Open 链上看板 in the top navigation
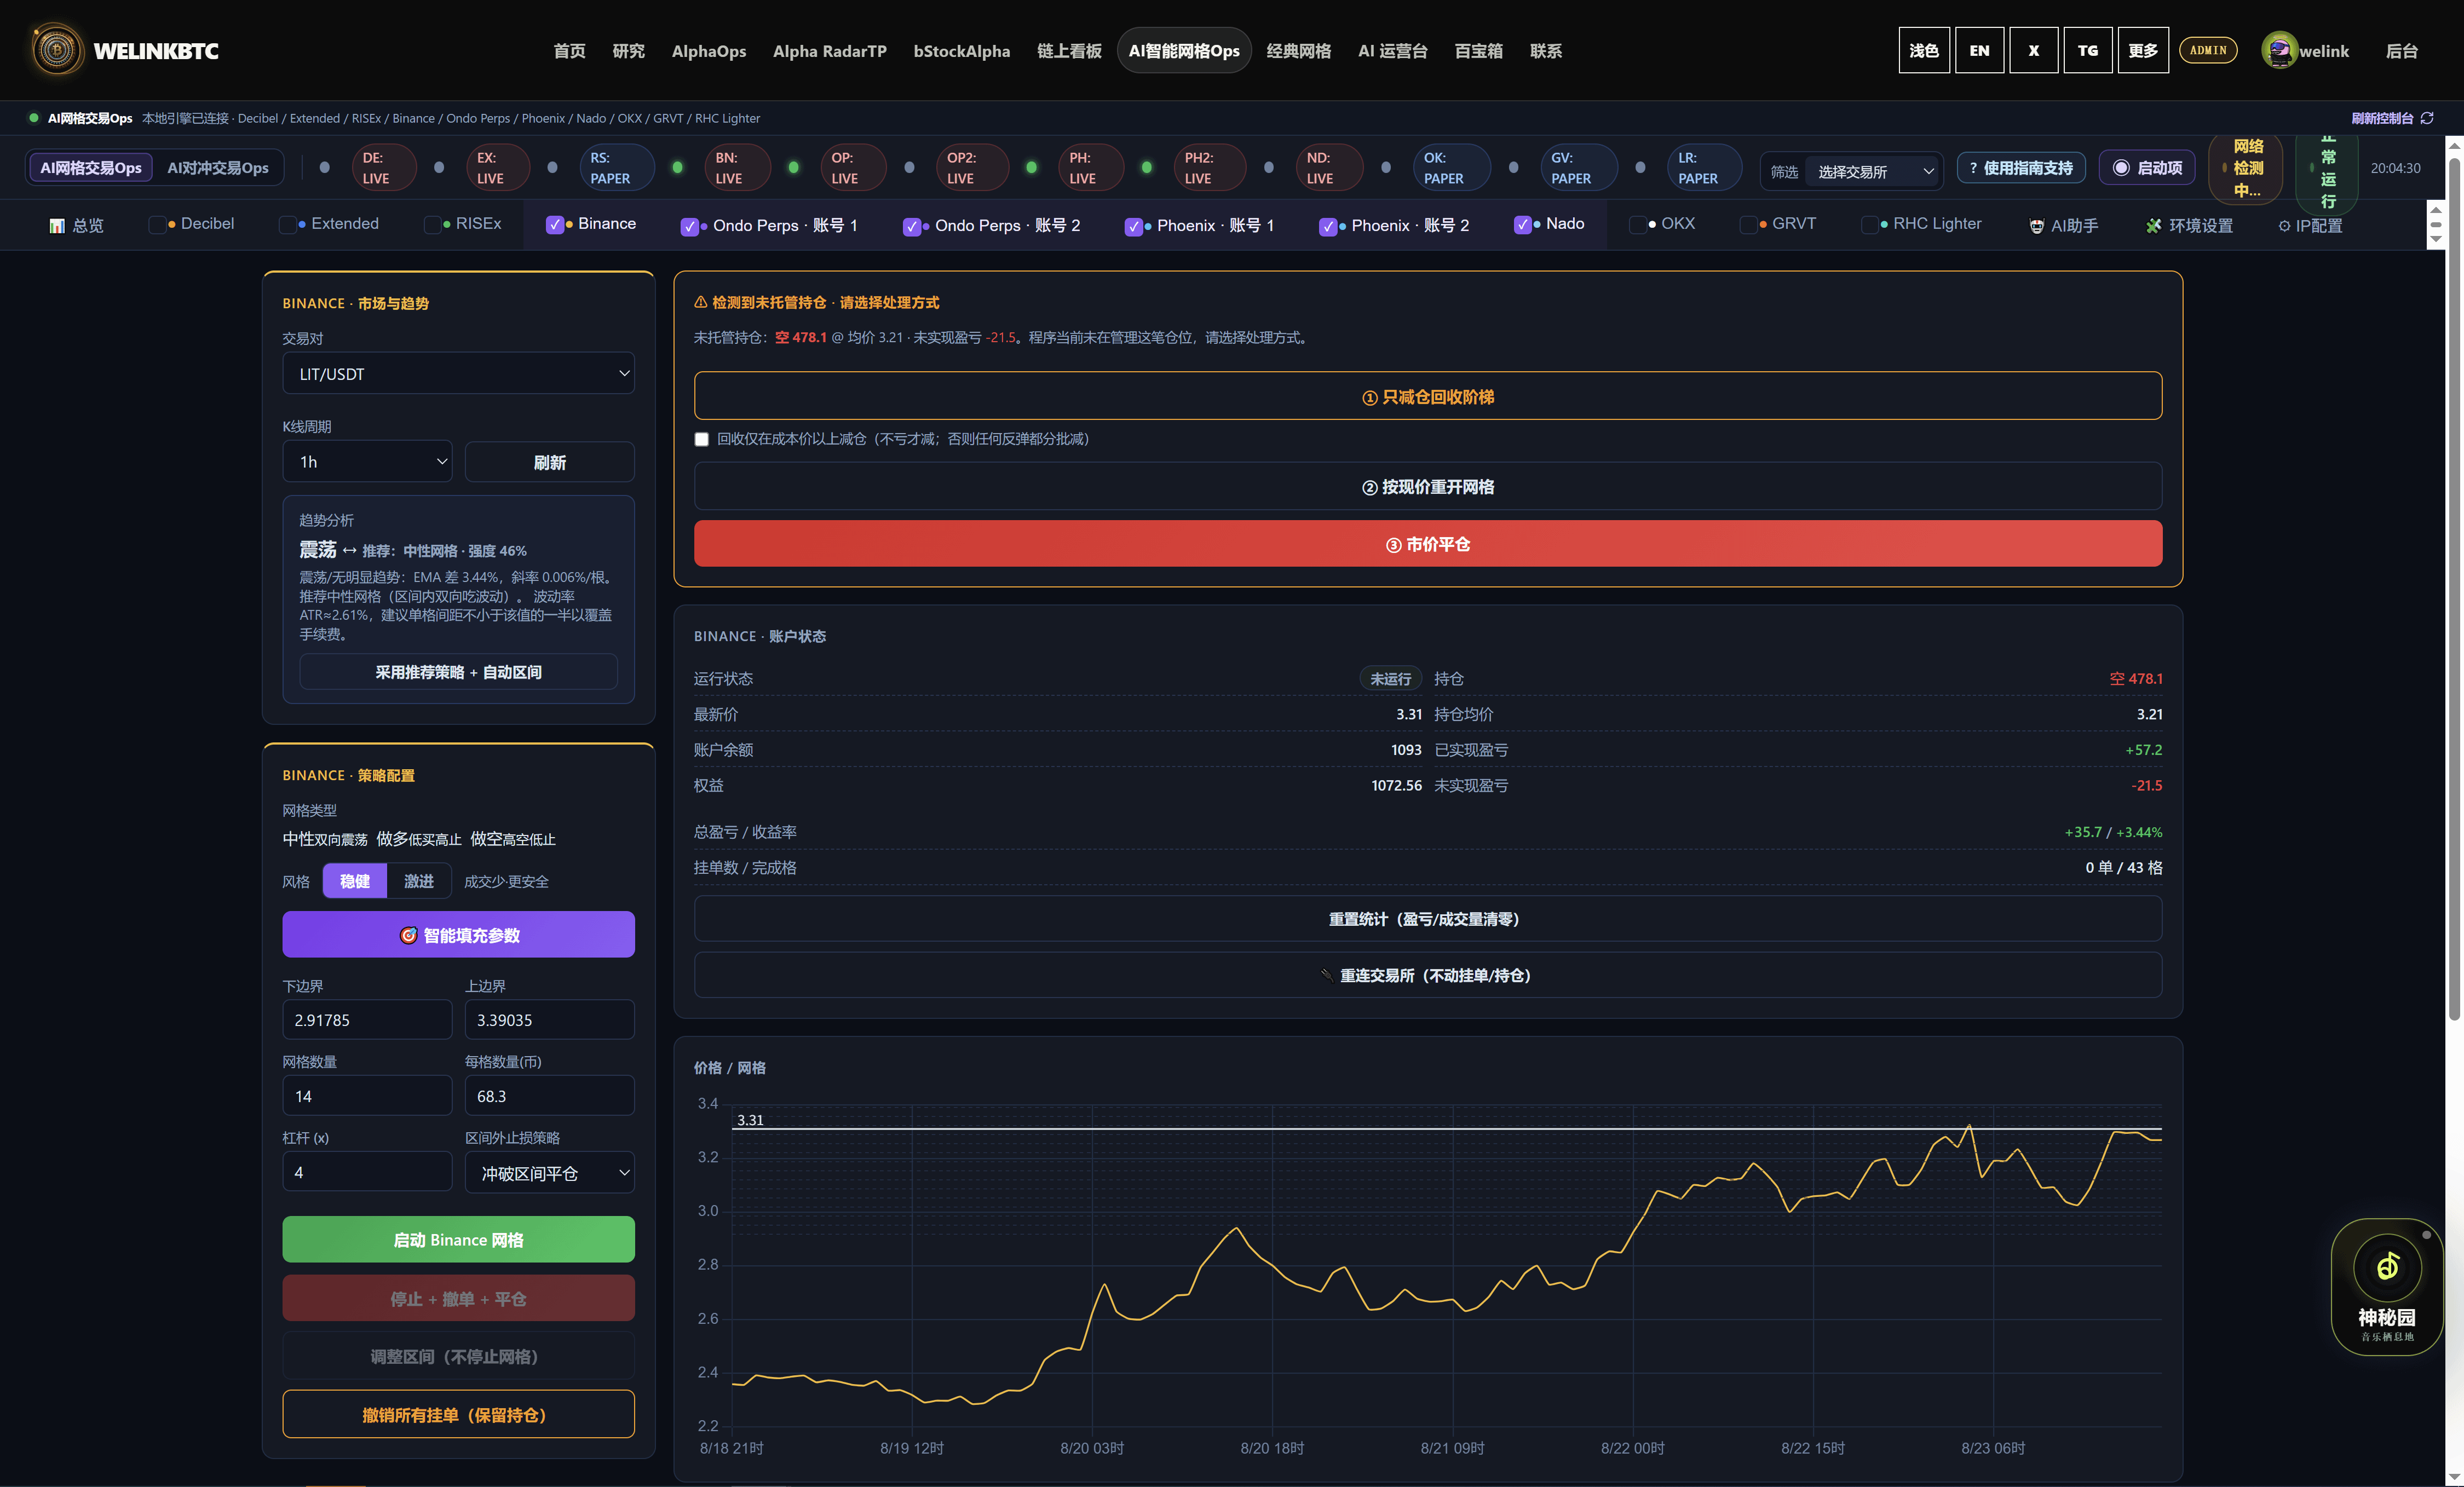Image resolution: width=2464 pixels, height=1487 pixels. (1069, 51)
